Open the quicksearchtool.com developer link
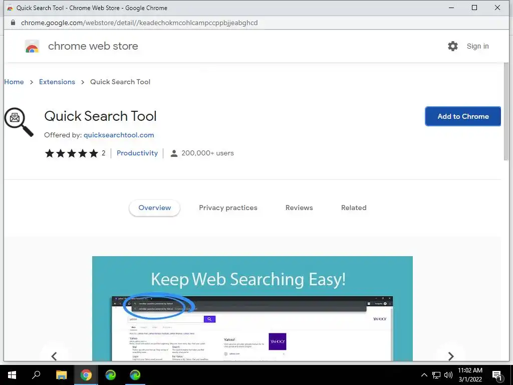The width and height of the screenshot is (513, 385). click(119, 135)
